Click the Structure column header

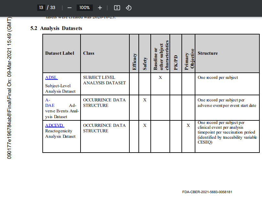coord(208,53)
